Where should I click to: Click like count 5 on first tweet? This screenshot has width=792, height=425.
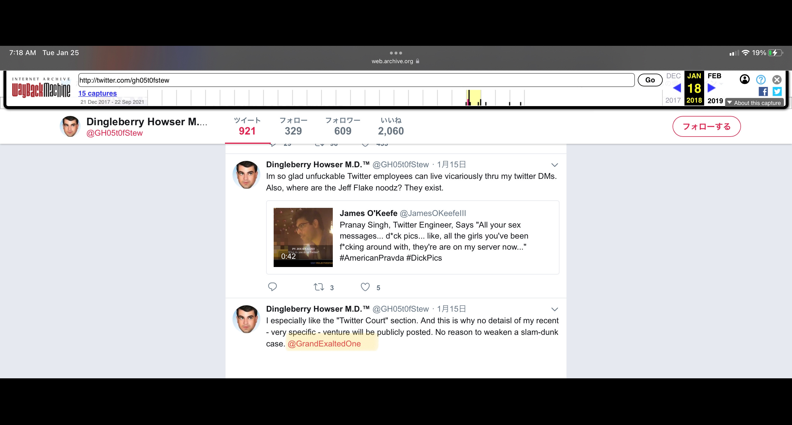click(x=378, y=288)
